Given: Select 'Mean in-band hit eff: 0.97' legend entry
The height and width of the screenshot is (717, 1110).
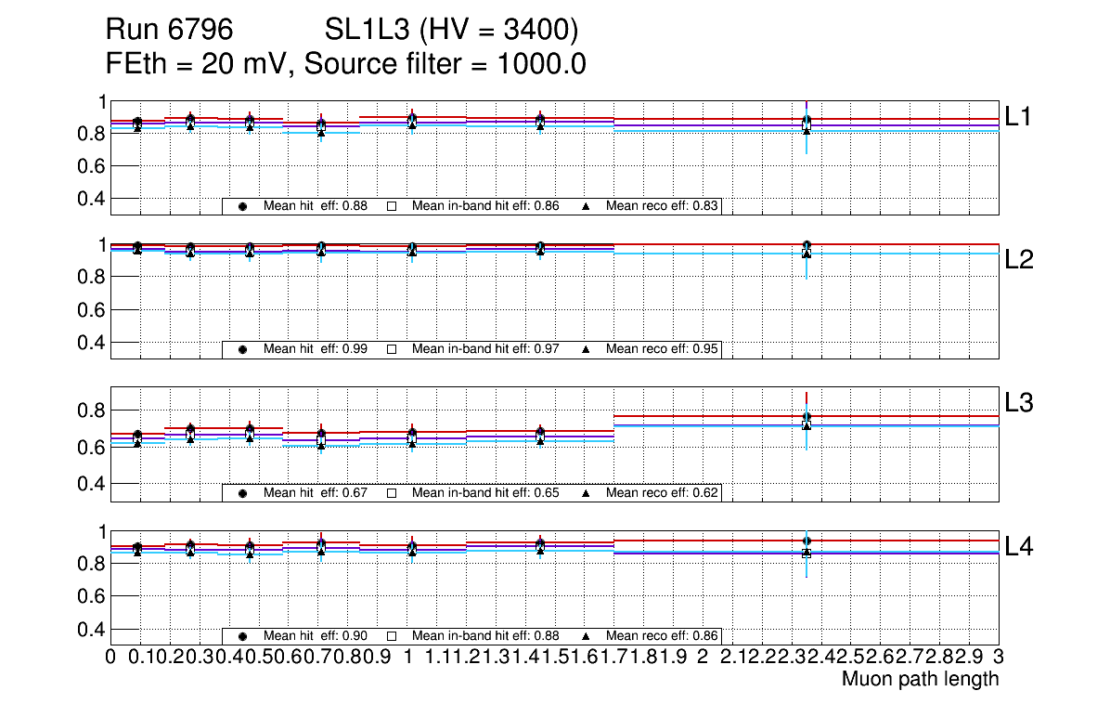Looking at the screenshot, I should tap(485, 349).
